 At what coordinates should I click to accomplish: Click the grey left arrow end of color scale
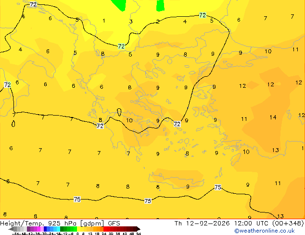click(x=11, y=229)
